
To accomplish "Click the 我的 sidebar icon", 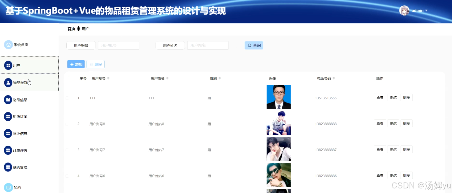I will (x=8, y=188).
